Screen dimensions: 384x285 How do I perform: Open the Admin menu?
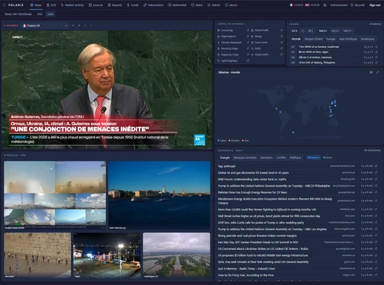pyautogui.click(x=214, y=5)
